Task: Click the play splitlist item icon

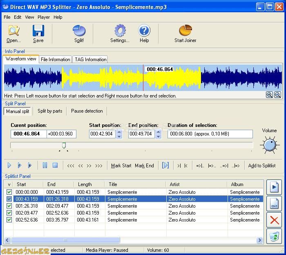Action: coord(274,187)
